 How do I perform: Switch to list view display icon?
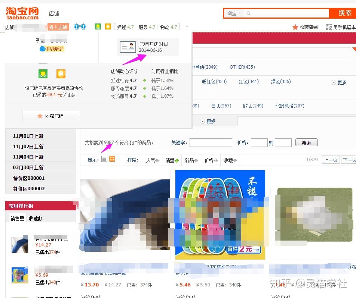pos(104,159)
